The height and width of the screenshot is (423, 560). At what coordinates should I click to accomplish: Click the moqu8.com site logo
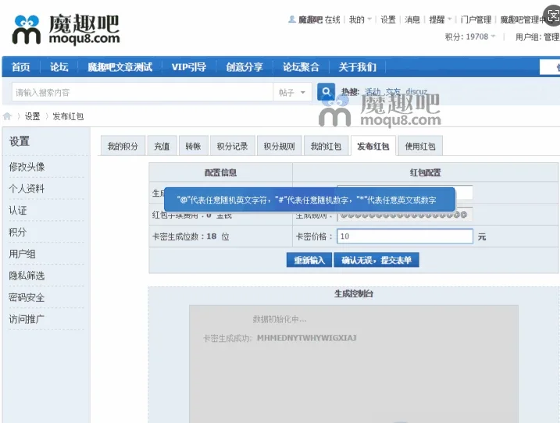66,30
